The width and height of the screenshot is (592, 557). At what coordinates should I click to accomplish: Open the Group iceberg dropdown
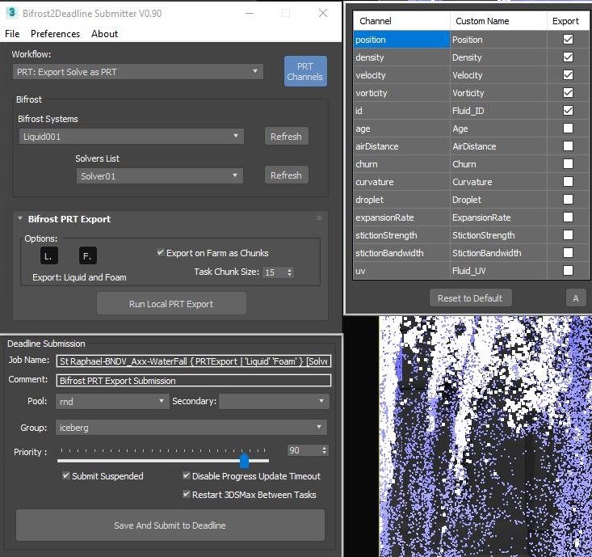pyautogui.click(x=191, y=427)
